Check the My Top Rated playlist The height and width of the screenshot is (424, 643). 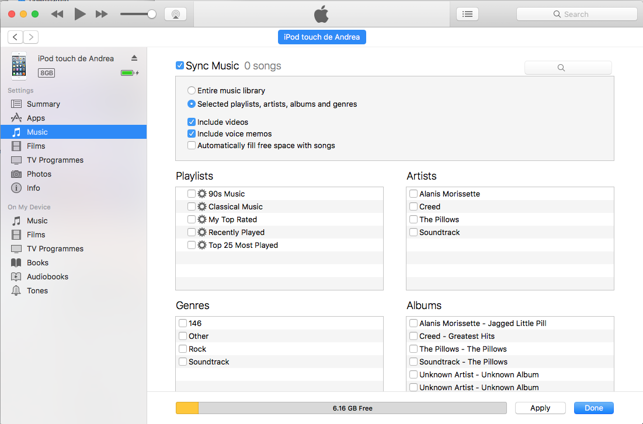click(191, 219)
